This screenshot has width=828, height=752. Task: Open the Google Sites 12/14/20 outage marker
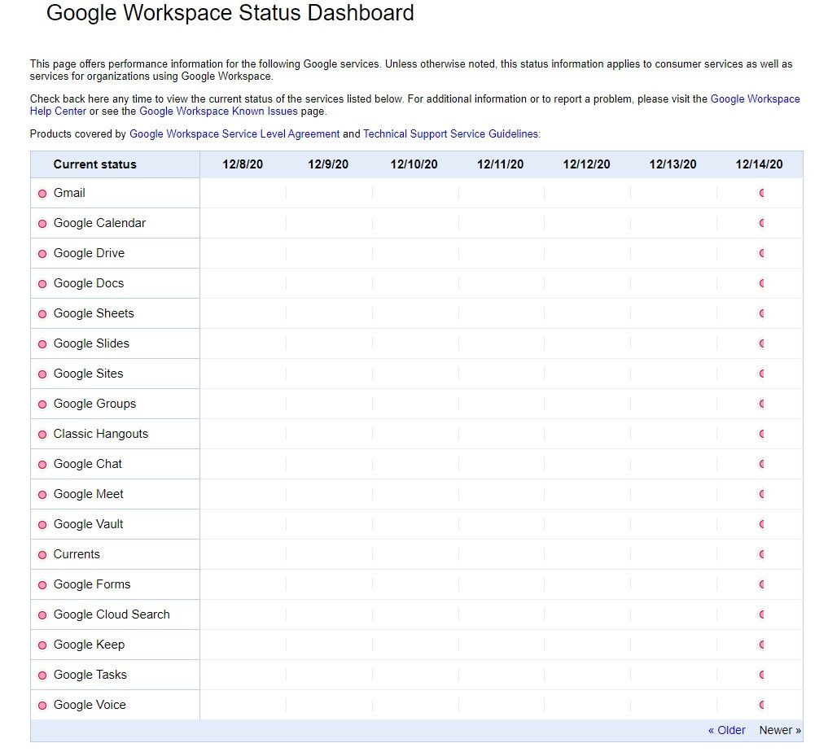point(761,373)
